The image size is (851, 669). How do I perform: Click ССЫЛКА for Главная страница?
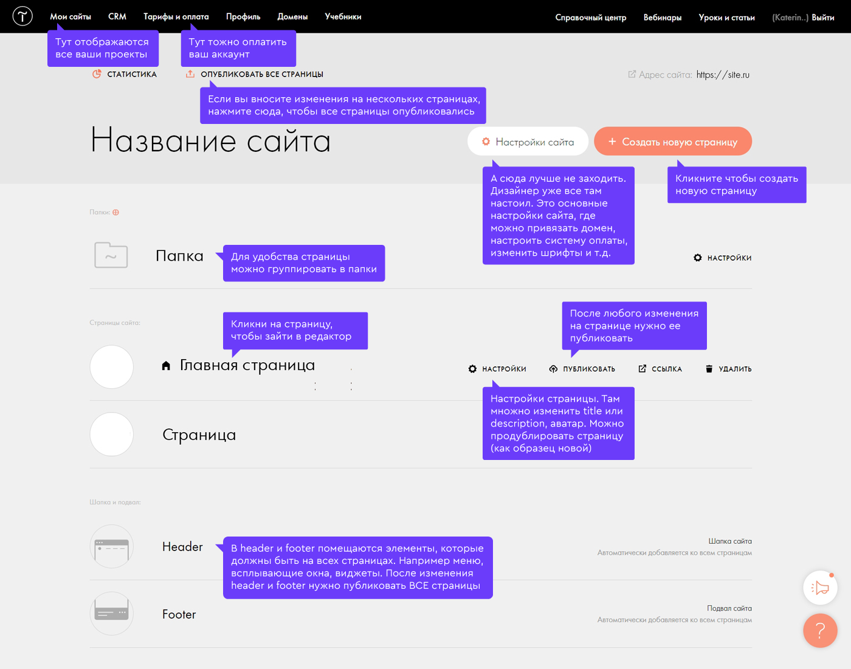(667, 369)
